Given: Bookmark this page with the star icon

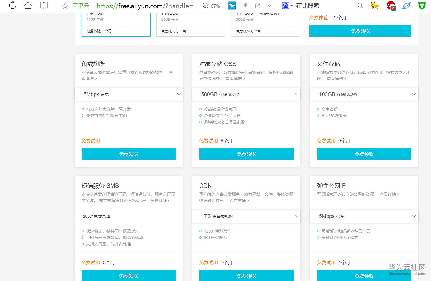Looking at the screenshot, I should pyautogui.click(x=65, y=6).
